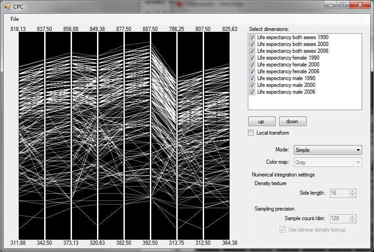Uncheck Life expectancy both sexes 1990
The width and height of the screenshot is (374, 252).
tap(252, 37)
